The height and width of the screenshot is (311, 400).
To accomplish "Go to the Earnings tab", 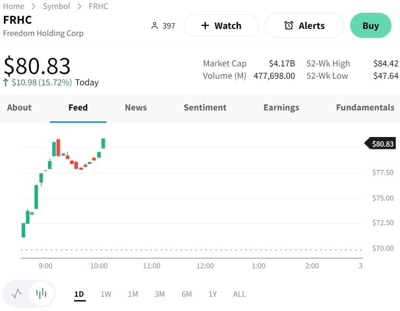I will [x=281, y=108].
